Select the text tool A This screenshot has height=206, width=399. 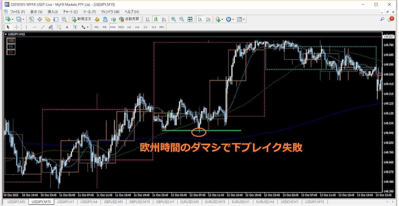[x=67, y=27]
